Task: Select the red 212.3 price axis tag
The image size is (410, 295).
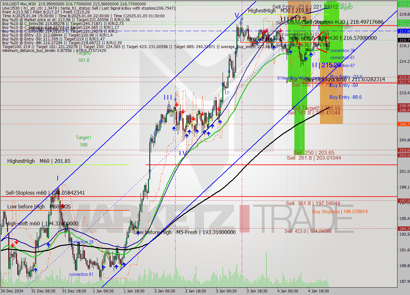Action: [404, 77]
